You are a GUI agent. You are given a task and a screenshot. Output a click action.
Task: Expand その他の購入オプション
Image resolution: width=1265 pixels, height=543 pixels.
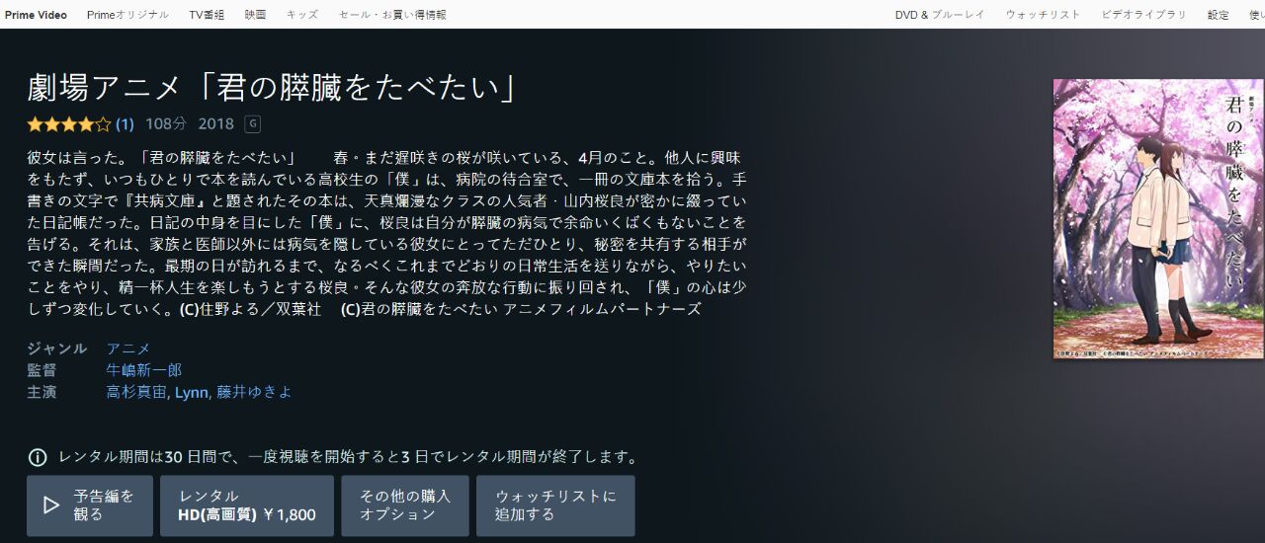(x=405, y=505)
